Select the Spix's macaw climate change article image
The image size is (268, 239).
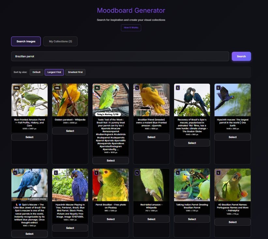[x=192, y=143]
